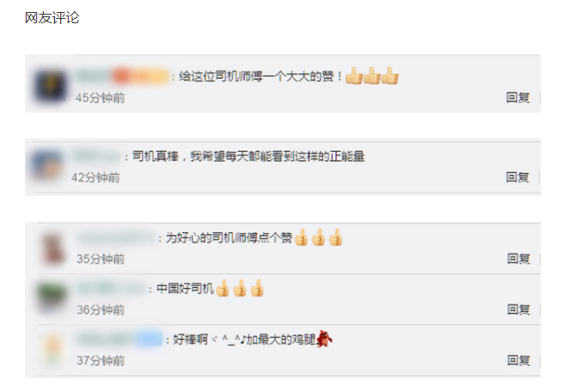Click 回复 on the 36分钟前 comment
The height and width of the screenshot is (385, 582).
[x=518, y=309]
